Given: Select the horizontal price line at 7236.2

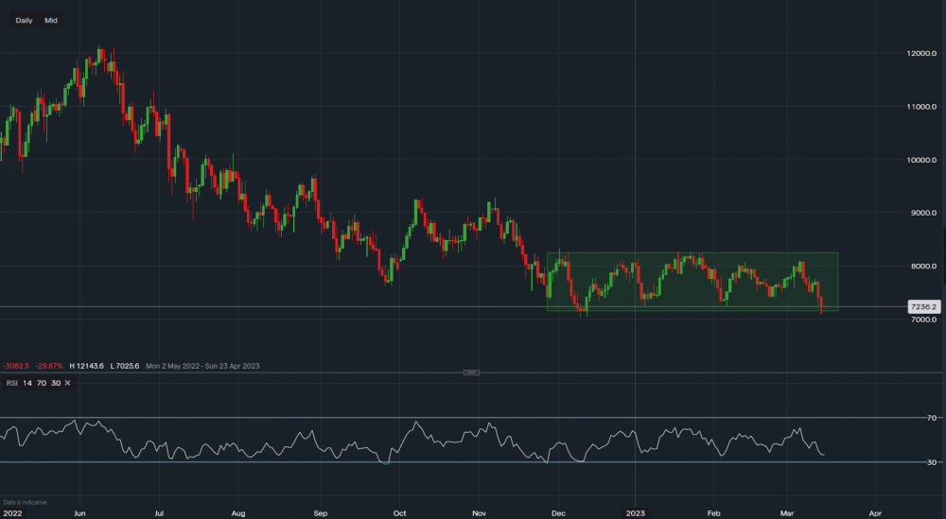Looking at the screenshot, I should 284,306.
